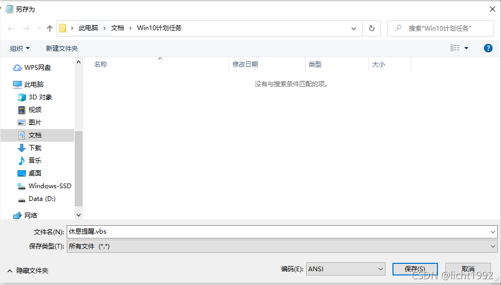The image size is (501, 285).
Task: Click 新建文件夹 button
Action: (x=61, y=48)
